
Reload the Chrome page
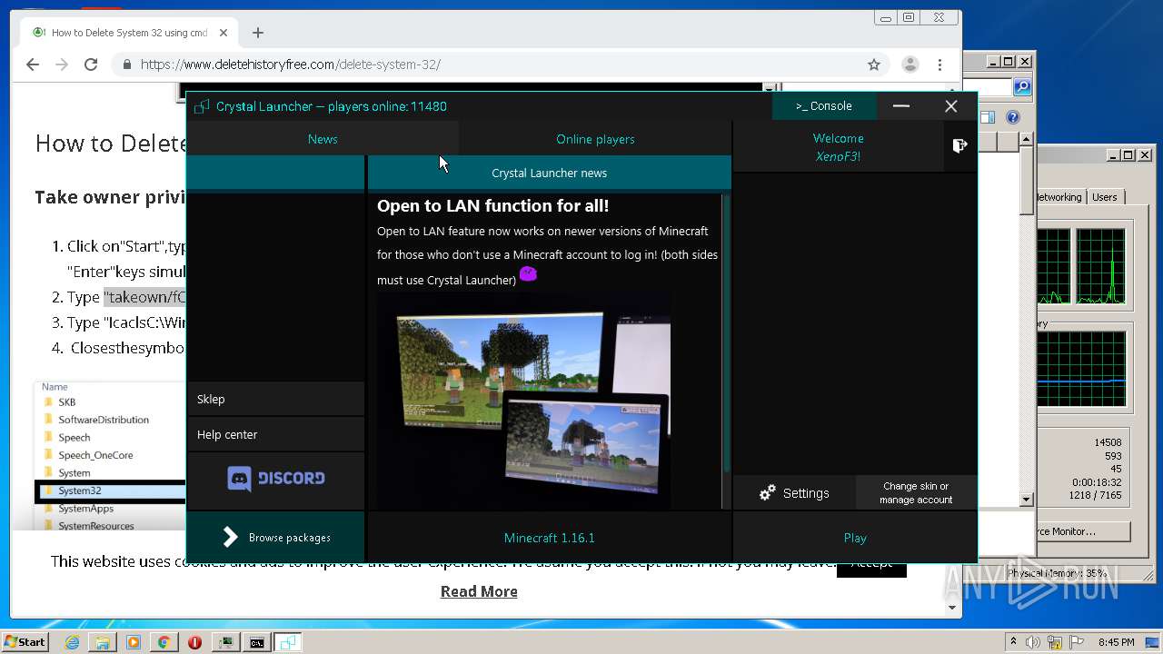[91, 64]
